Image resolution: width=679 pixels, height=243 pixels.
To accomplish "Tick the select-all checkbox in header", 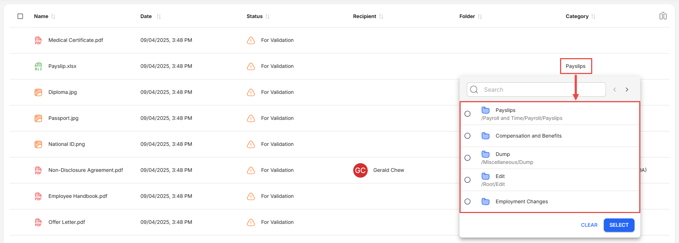I will tap(20, 16).
